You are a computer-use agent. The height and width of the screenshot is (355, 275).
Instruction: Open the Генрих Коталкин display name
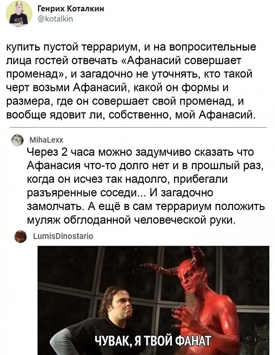point(71,9)
